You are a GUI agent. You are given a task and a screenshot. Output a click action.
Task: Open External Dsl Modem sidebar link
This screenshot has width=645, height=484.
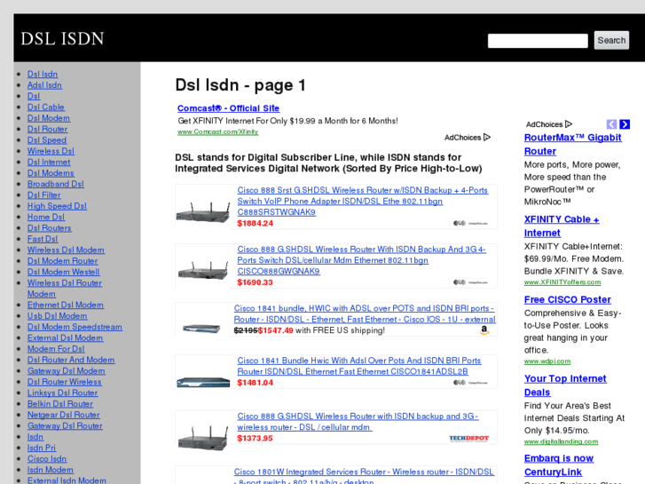pyautogui.click(x=65, y=338)
